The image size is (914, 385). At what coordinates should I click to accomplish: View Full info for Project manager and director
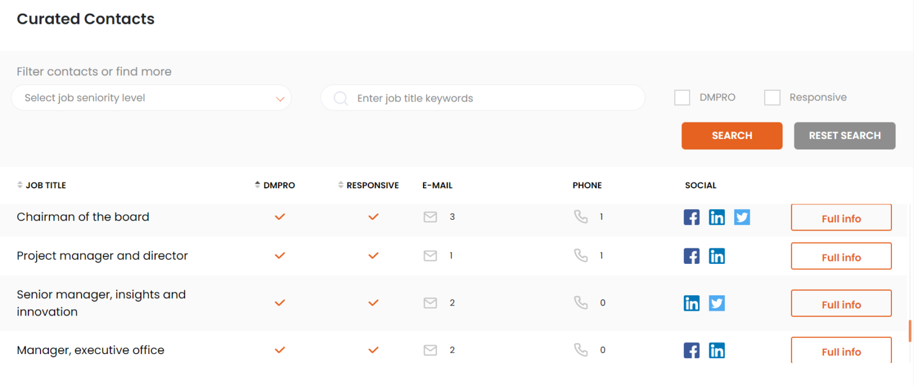click(x=841, y=256)
